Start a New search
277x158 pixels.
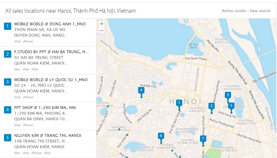coord(260,11)
